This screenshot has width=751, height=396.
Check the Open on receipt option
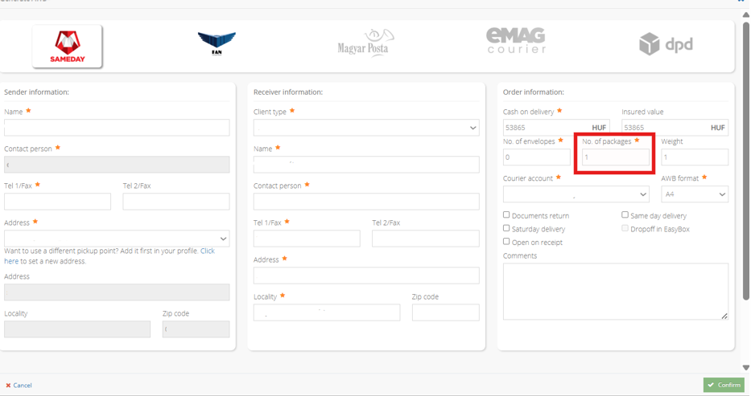point(506,242)
